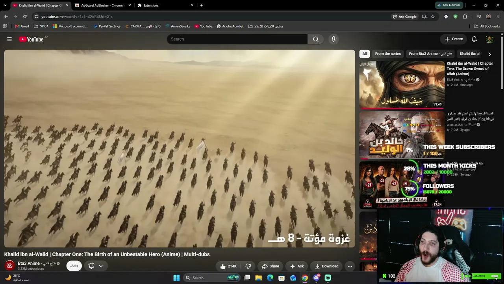Switch to the Extensions tab
The image size is (504, 284).
point(165,6)
